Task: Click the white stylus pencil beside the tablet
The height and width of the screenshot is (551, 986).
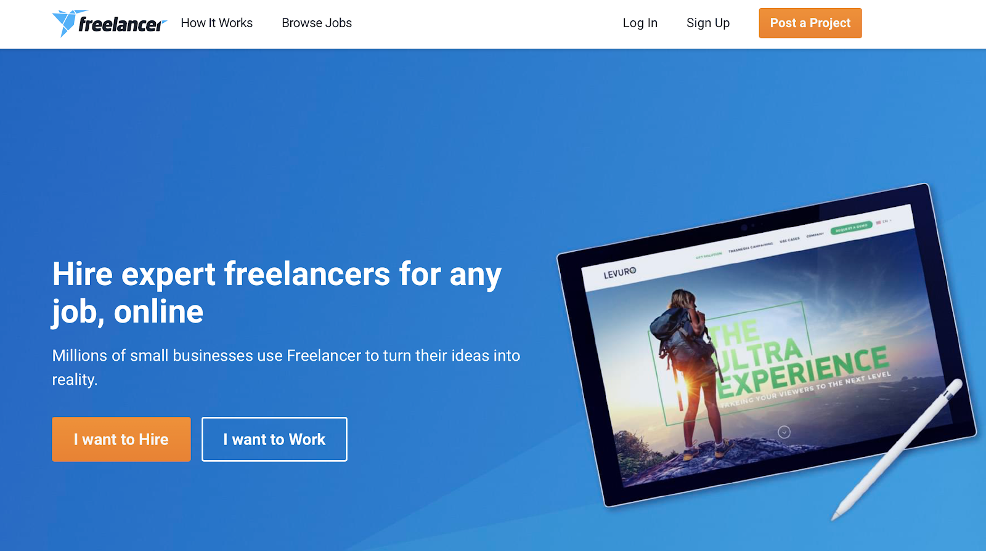Action: [x=897, y=449]
